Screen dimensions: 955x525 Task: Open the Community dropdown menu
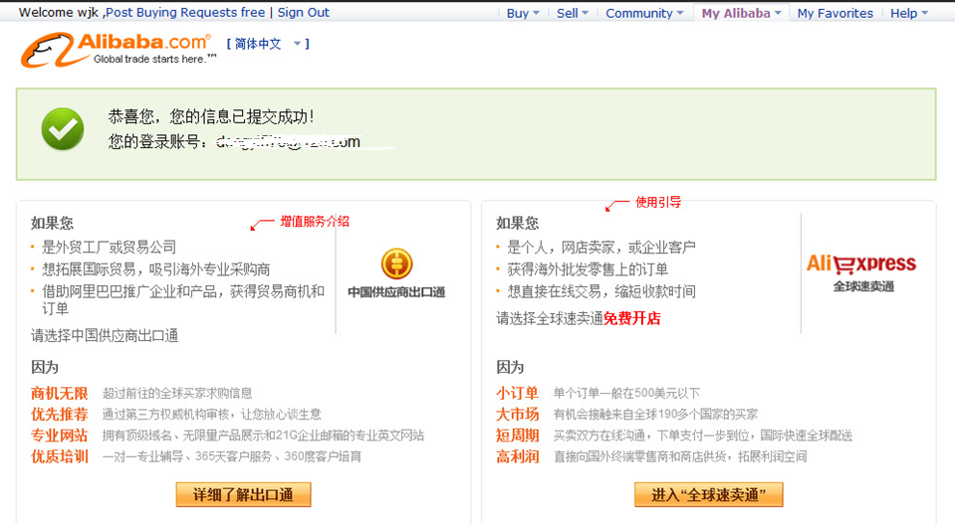tap(644, 13)
